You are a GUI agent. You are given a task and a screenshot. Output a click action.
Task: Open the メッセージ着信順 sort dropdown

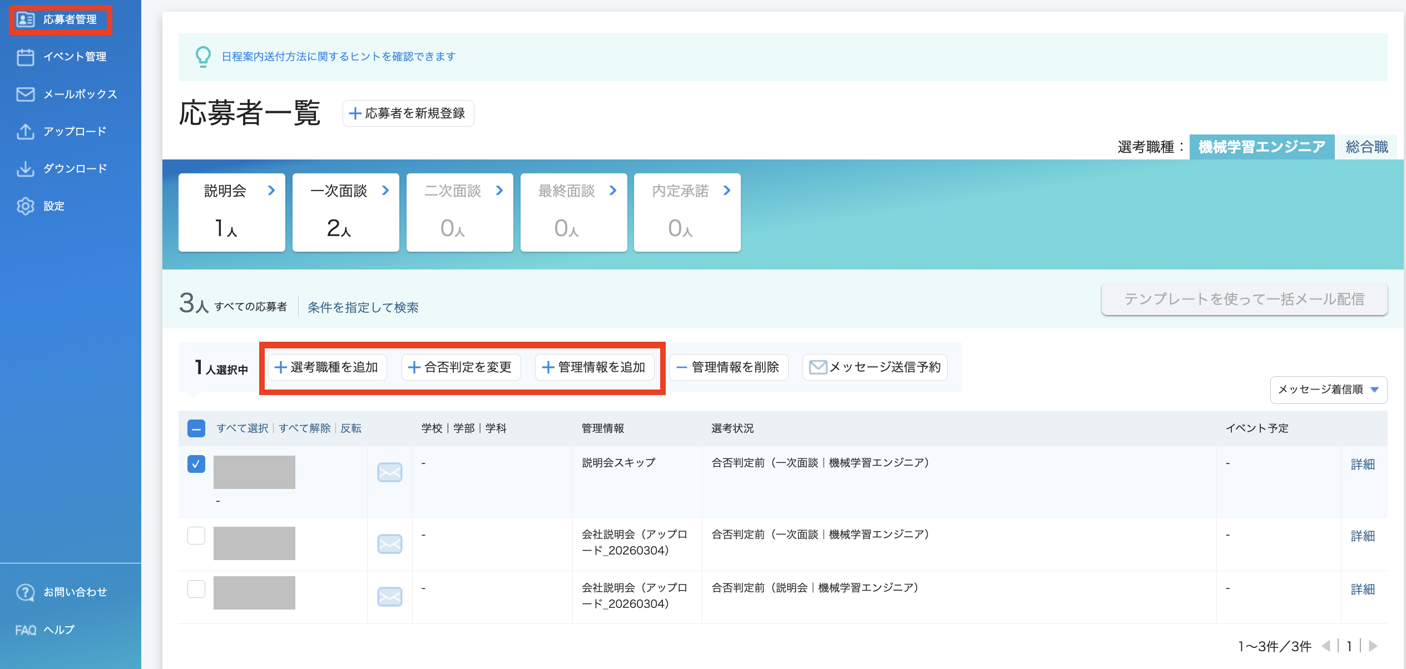[1328, 390]
